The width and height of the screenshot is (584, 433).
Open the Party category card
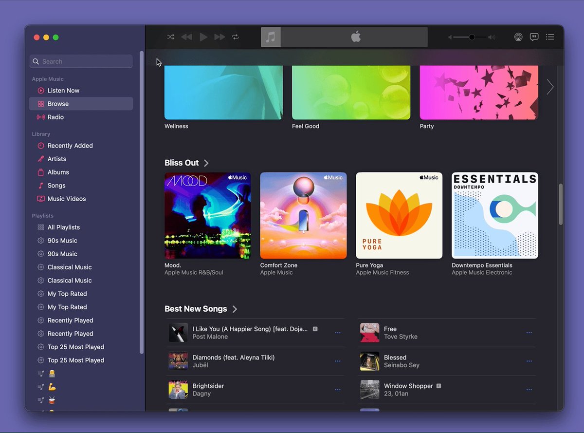pos(479,93)
